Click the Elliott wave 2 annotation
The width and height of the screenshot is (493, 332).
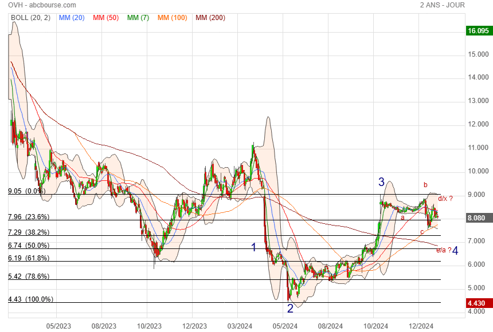(x=290, y=309)
